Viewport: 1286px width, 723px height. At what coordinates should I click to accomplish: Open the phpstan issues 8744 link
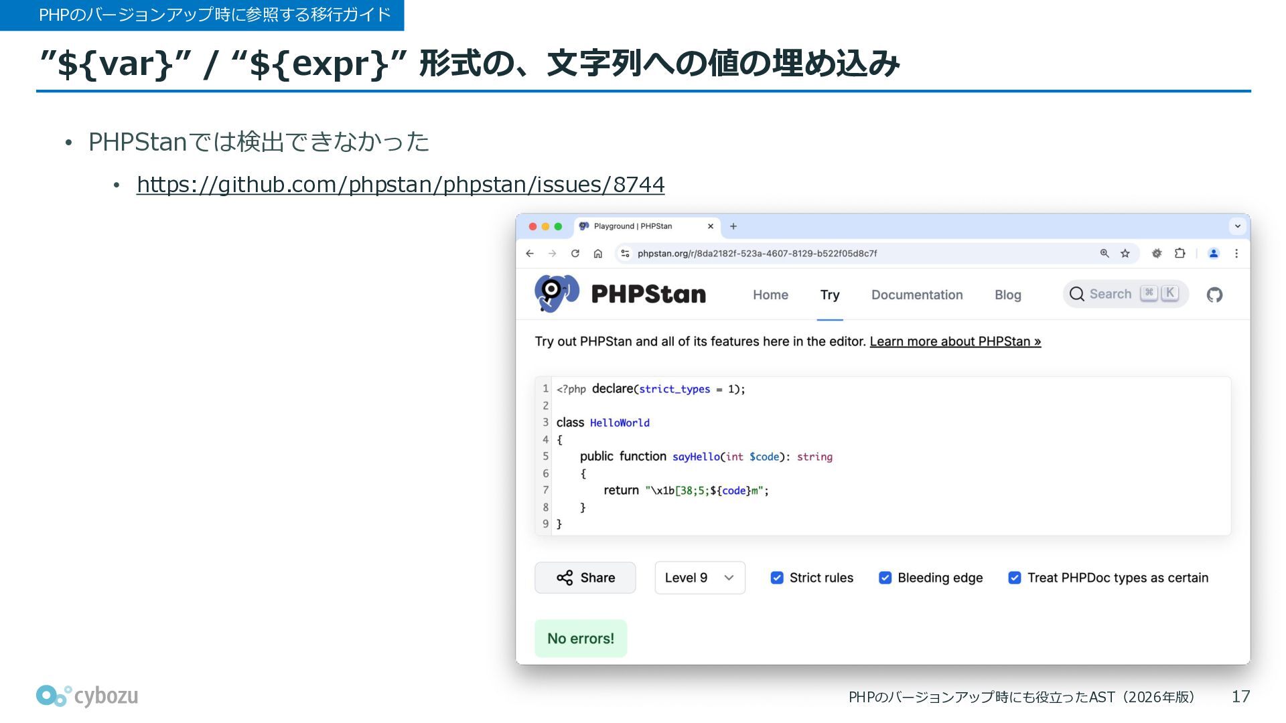[x=400, y=184]
